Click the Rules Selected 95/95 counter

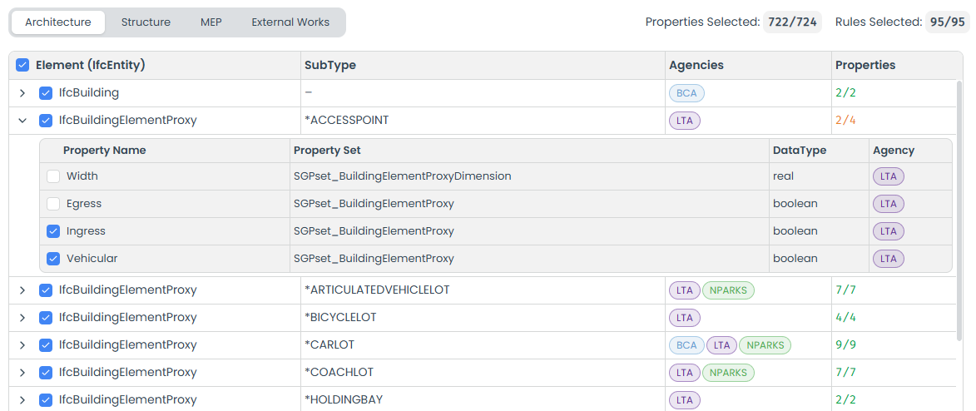click(947, 22)
